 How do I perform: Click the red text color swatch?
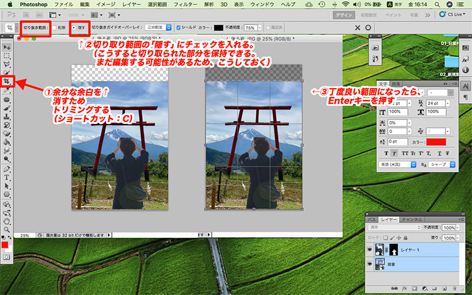(436, 142)
